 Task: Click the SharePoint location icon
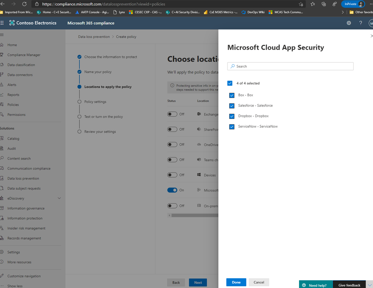[199, 129]
